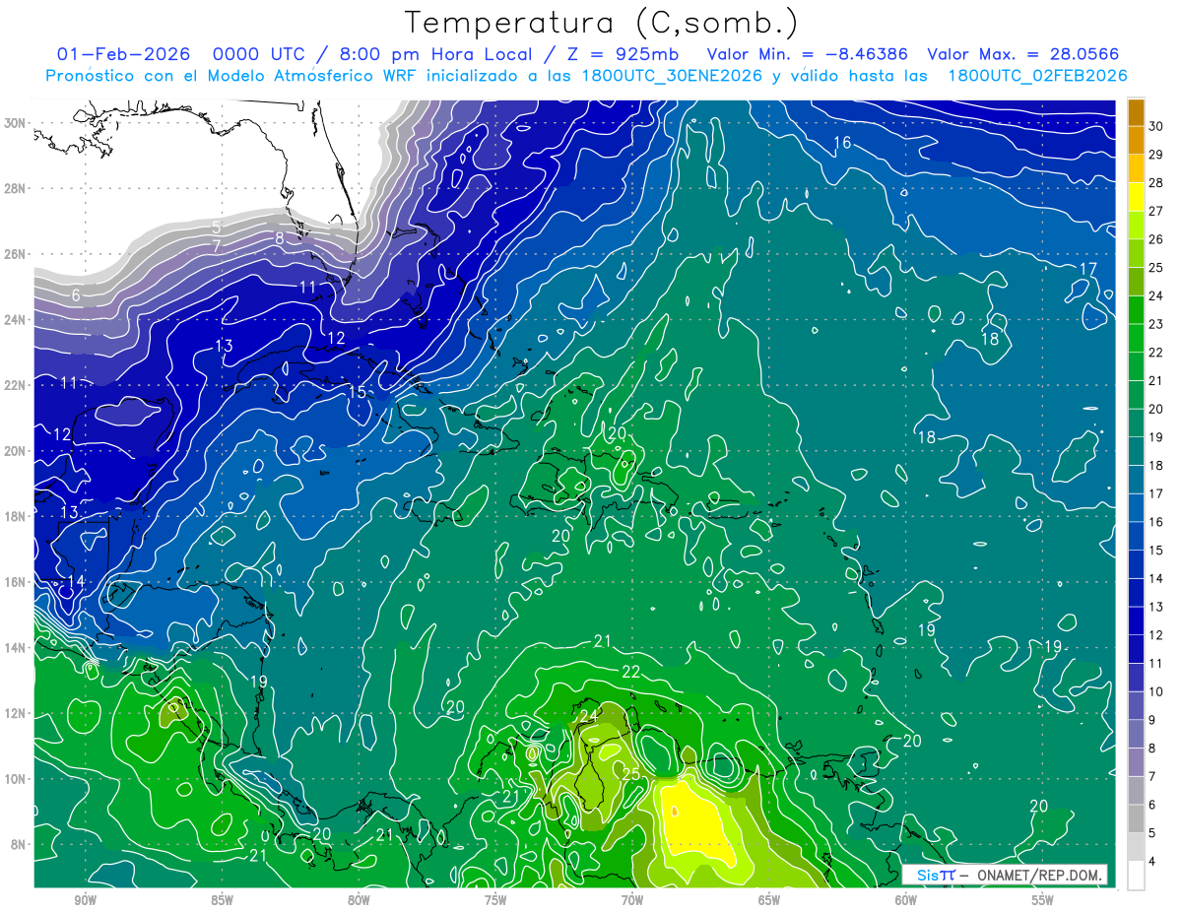This screenshot has height=913, width=1182.
Task: Click the '26N' latitude axis label
Action: coord(15,254)
